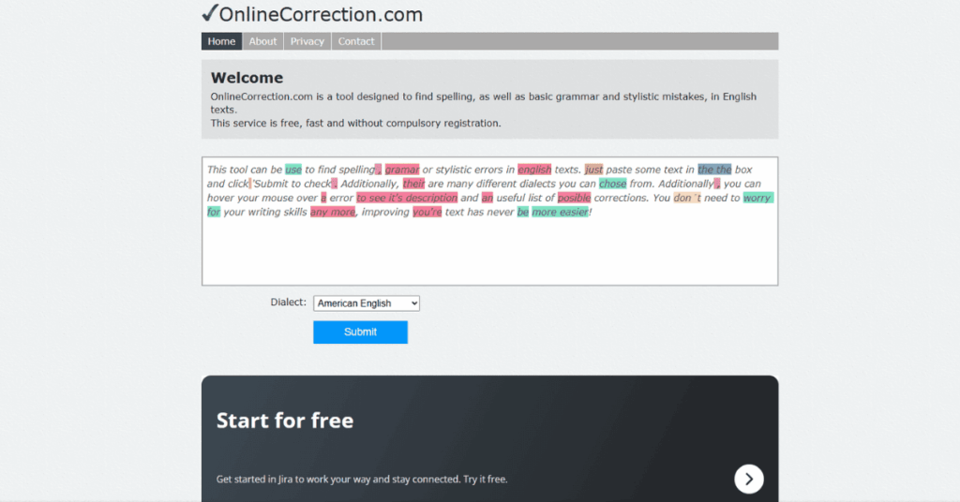Navigate to the Contact page
This screenshot has height=502, width=960.
(356, 41)
